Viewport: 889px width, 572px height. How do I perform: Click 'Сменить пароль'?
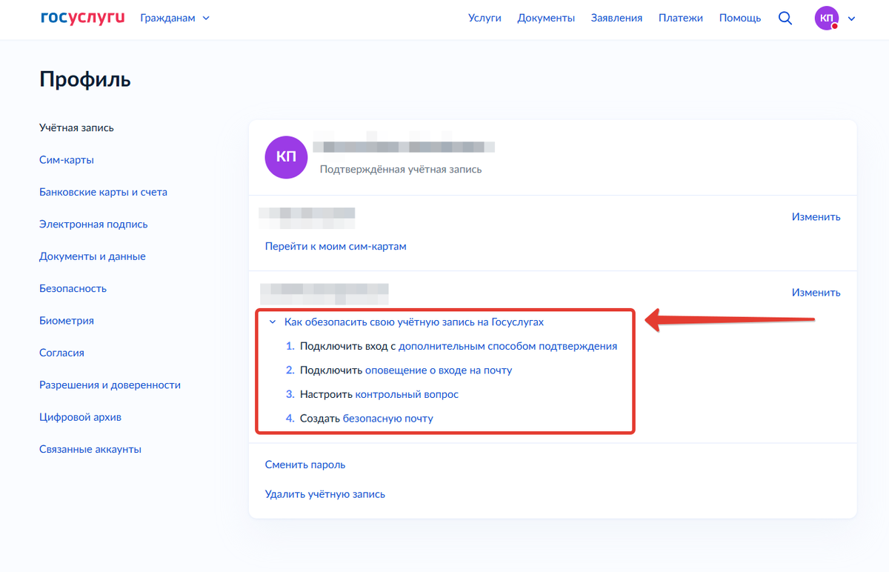coord(305,465)
